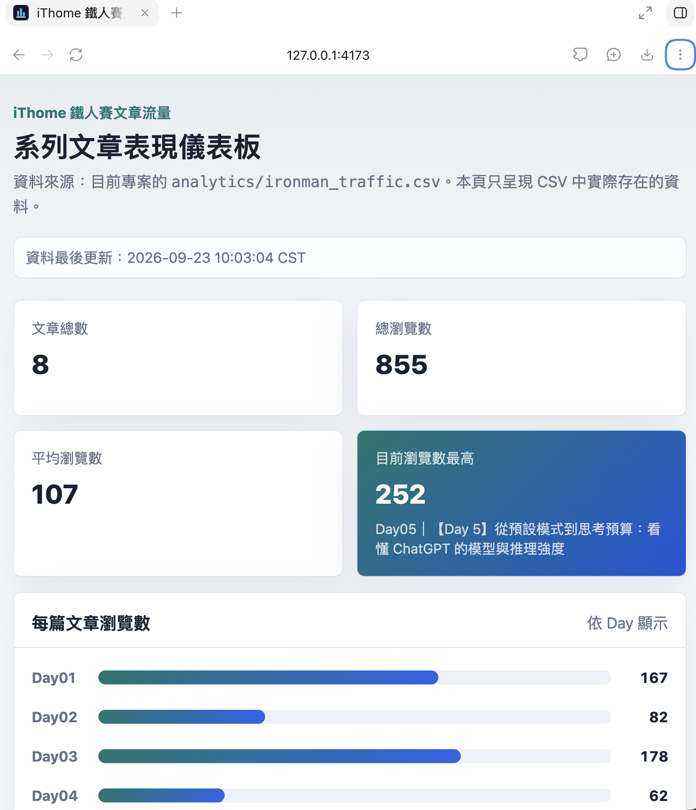Screen dimensions: 696x810
Task: Reload the page with the refresh icon
Action: coord(76,55)
